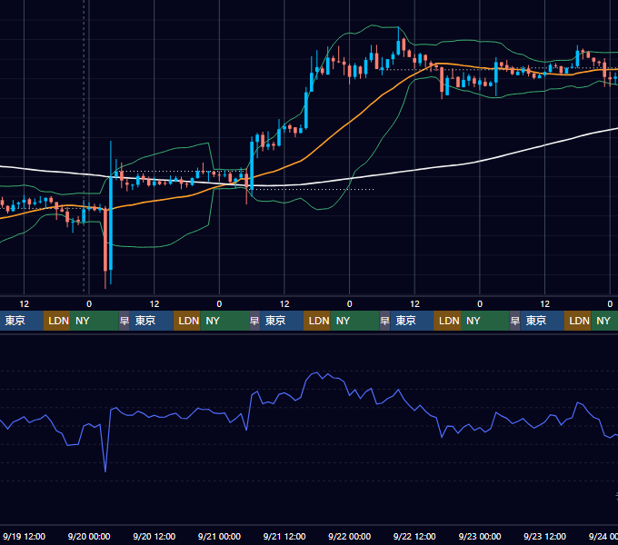Image resolution: width=618 pixels, height=545 pixels.
Task: Select the 東京 session block on 9/21
Action: (282, 321)
